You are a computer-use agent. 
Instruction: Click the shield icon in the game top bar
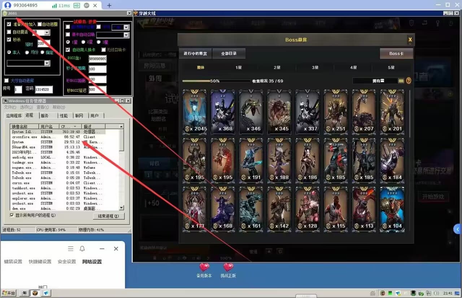point(411,23)
